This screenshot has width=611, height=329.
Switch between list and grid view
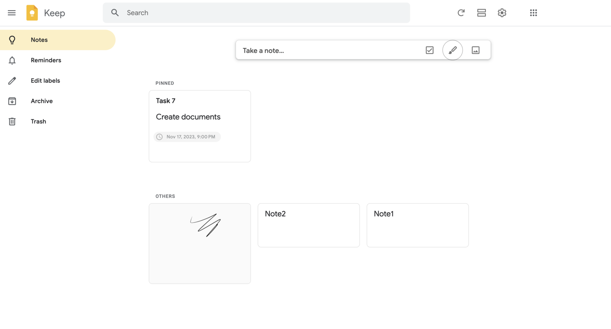481,13
